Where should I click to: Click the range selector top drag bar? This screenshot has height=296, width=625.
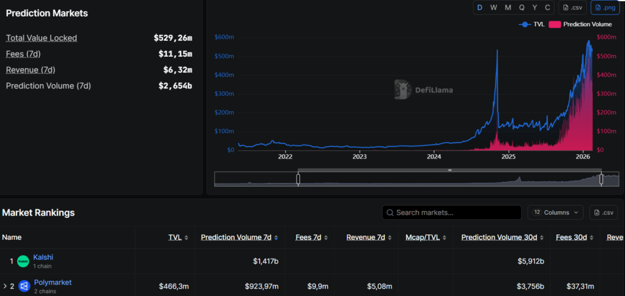[450, 170]
